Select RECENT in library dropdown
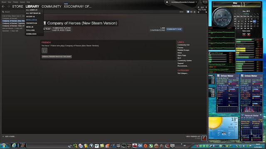 click(30, 17)
